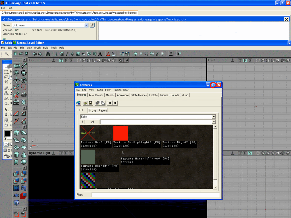Toggle the T view mode in the Top viewport
The width and height of the screenshot is (291, 218).
pos(61,60)
